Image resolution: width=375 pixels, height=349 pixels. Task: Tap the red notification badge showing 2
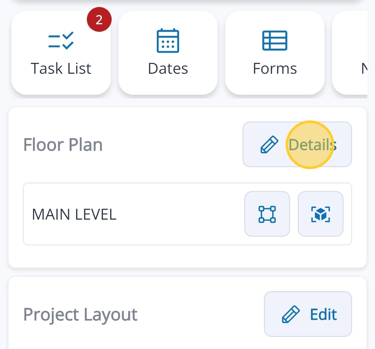[x=99, y=20]
